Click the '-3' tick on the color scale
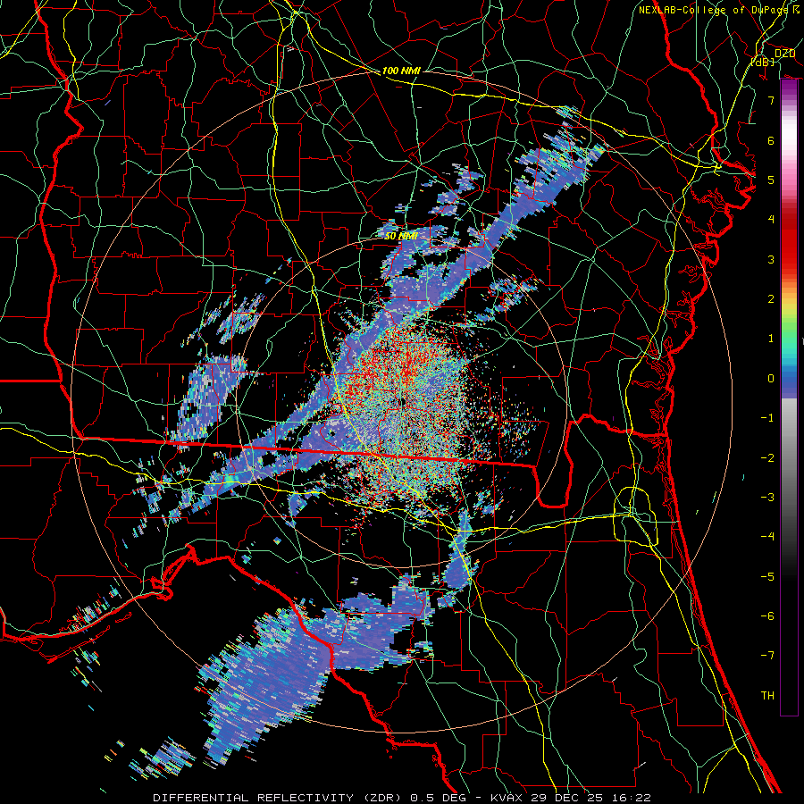 coord(767,498)
